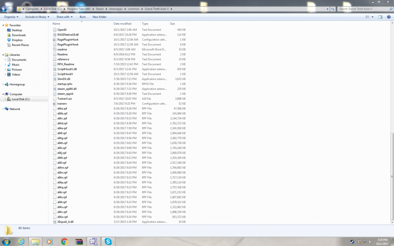The image size is (394, 246).
Task: Click the Burn toolbar button
Action: 83,17
